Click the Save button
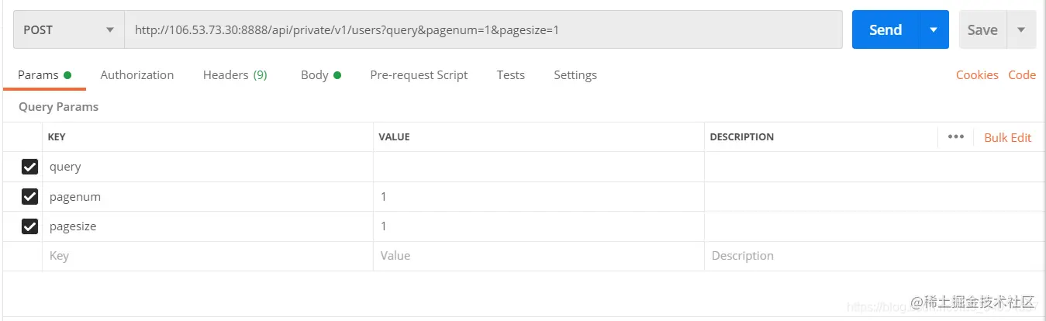Viewport: 1046px width, 321px height. click(982, 29)
